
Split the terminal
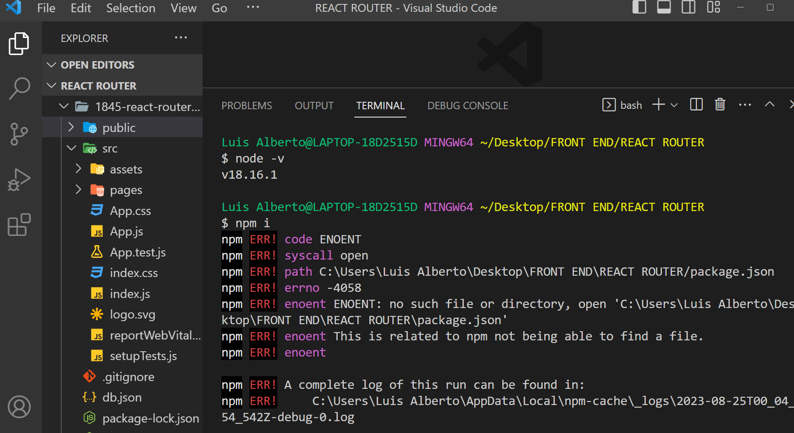coord(696,105)
